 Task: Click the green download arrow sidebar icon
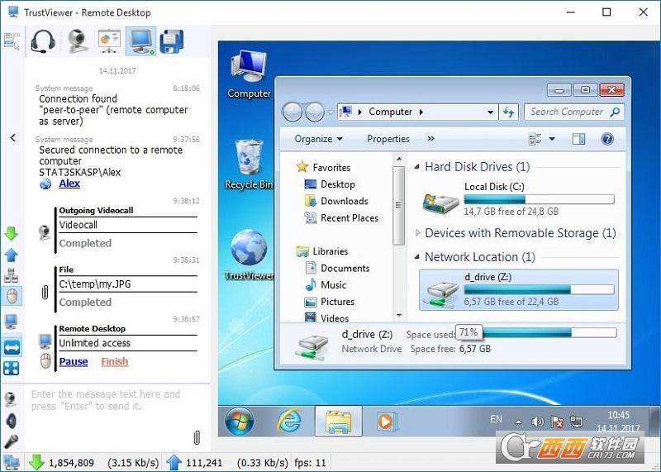point(12,233)
